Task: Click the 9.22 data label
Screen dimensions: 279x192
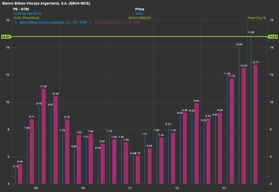Action: 192,111
